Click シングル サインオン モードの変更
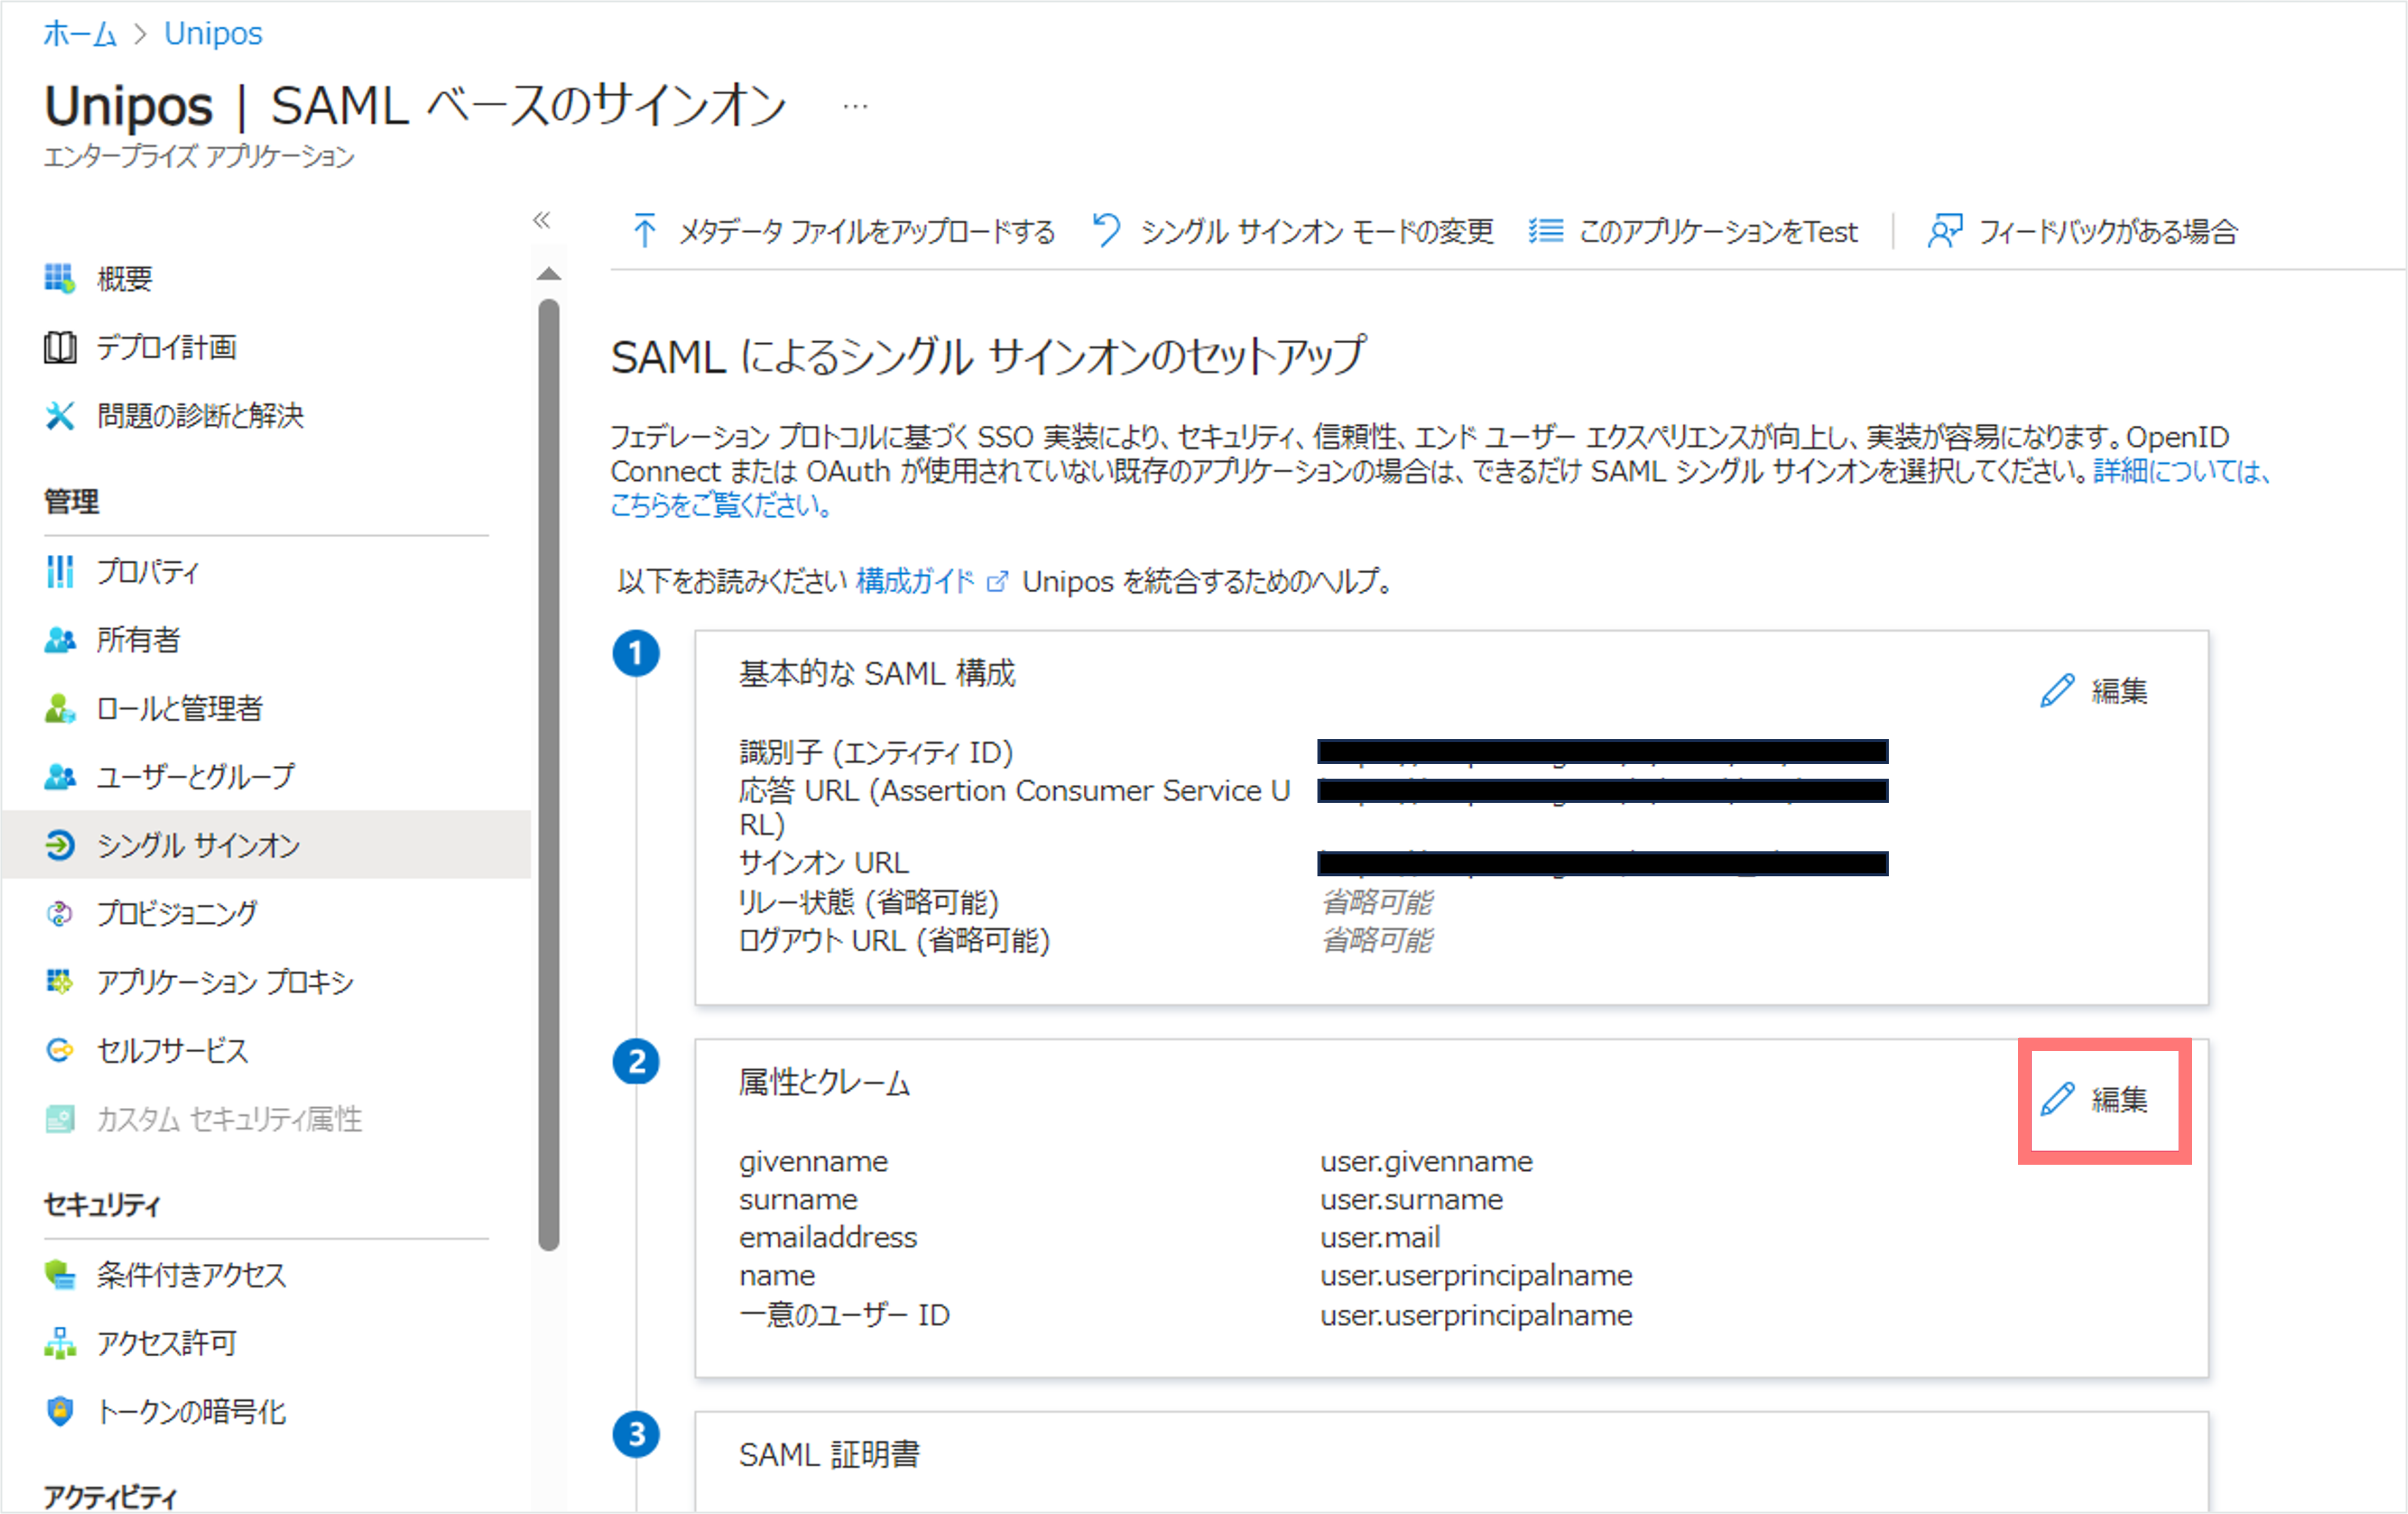Screen dimensions: 2408x1514 click(x=1292, y=231)
